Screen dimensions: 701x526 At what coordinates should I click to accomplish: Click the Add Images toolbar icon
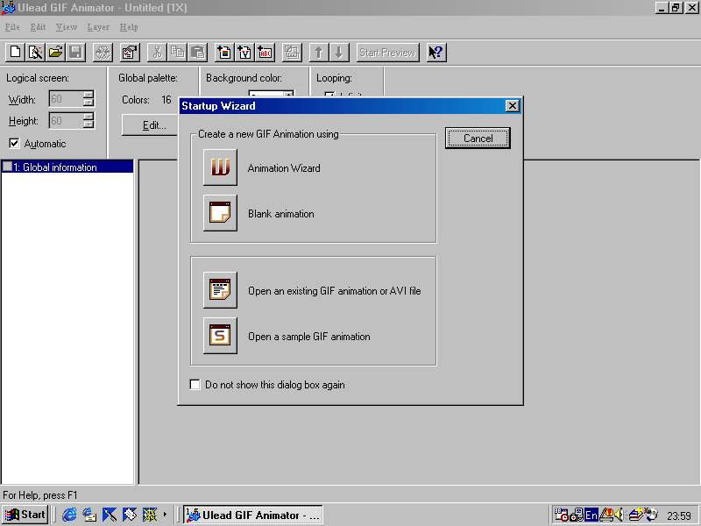(x=224, y=53)
